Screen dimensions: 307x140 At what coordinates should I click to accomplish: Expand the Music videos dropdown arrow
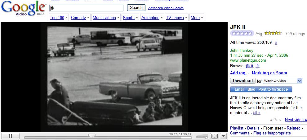[118, 18]
